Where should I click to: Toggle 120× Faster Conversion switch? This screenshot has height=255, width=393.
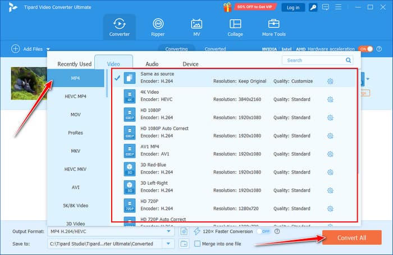[x=264, y=231]
